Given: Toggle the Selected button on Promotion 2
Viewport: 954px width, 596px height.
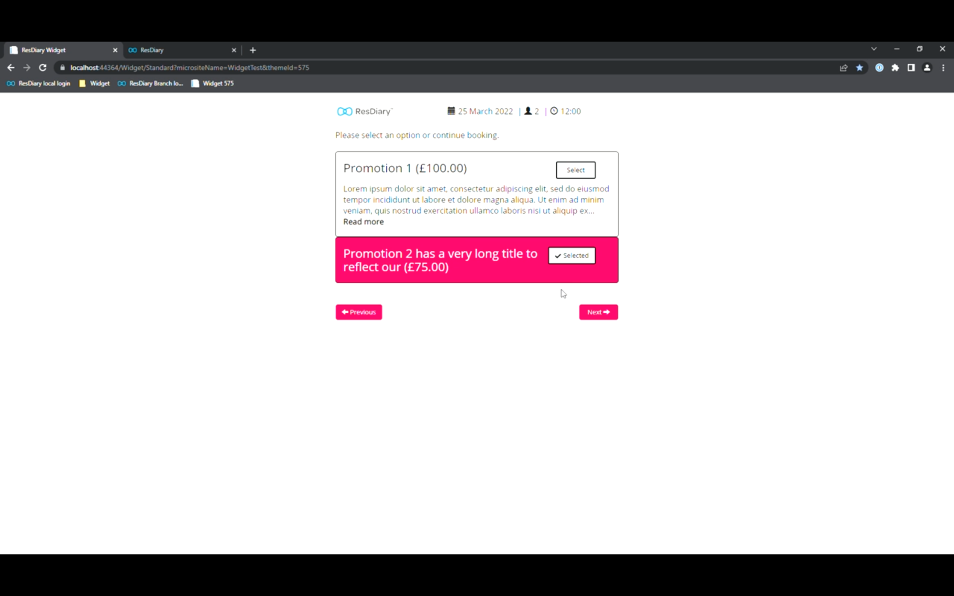Looking at the screenshot, I should click(572, 256).
